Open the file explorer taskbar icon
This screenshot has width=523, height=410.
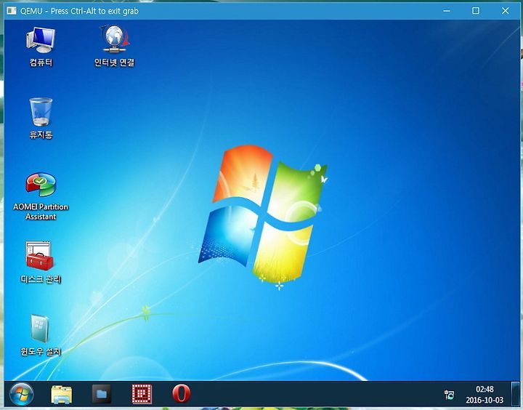[x=61, y=394]
